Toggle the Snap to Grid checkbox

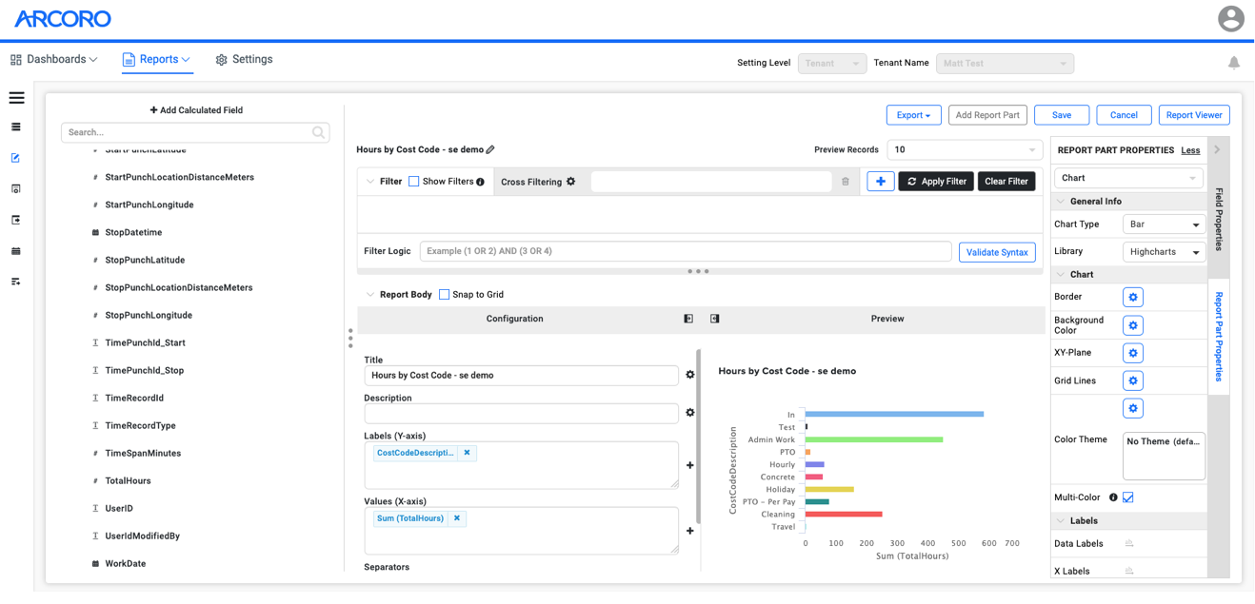[x=444, y=294]
